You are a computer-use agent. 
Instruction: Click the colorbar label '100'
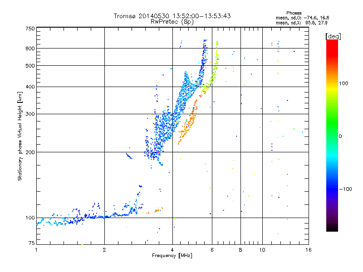click(x=343, y=83)
